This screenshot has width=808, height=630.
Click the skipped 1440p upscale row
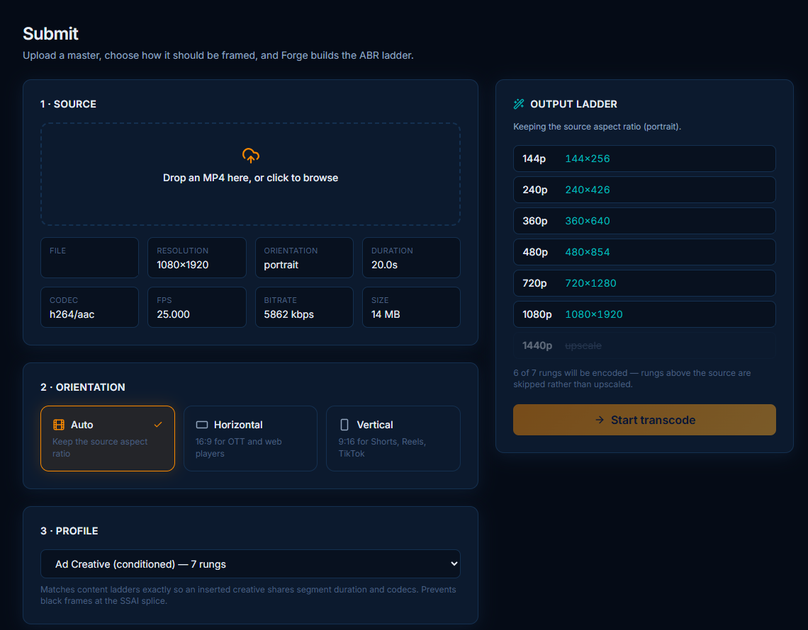click(x=644, y=345)
